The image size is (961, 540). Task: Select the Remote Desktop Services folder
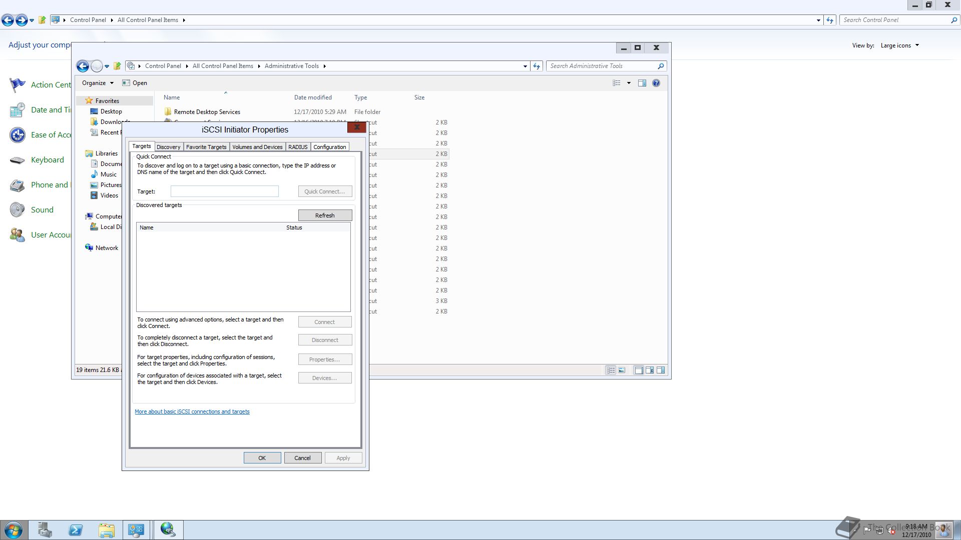[x=207, y=112]
